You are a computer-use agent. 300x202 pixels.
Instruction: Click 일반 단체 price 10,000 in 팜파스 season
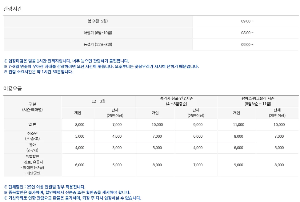(x=279, y=125)
